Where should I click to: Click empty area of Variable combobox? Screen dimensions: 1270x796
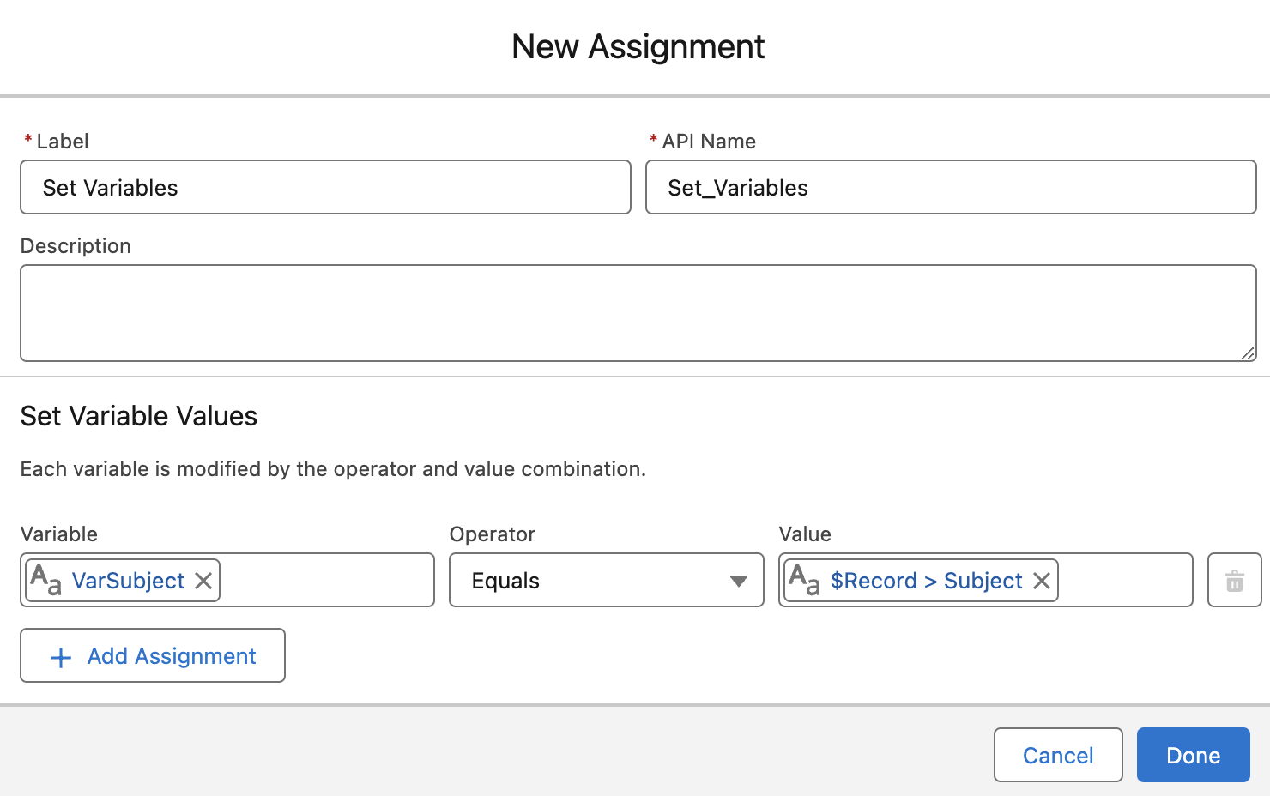click(x=326, y=581)
